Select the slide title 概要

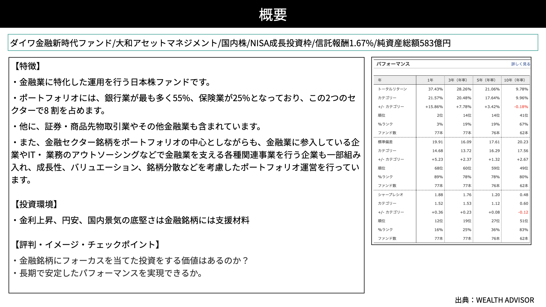pyautogui.click(x=273, y=14)
